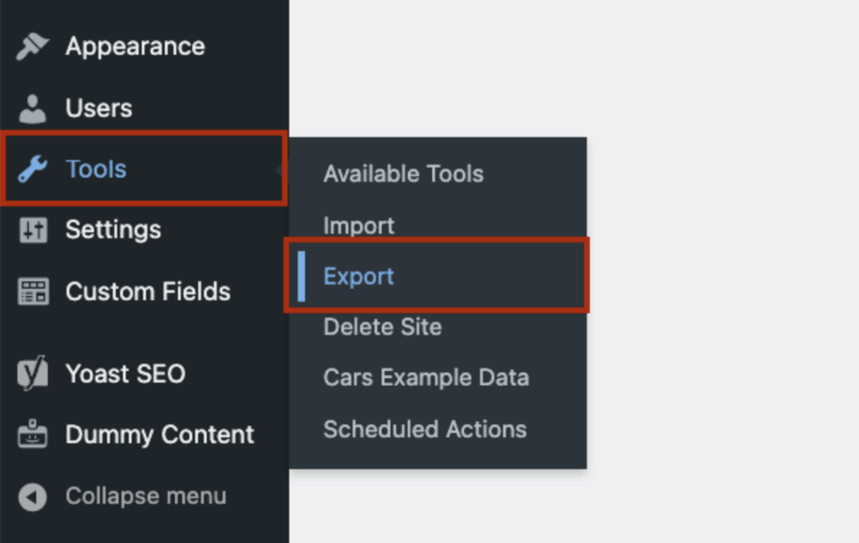This screenshot has width=859, height=543.
Task: Open the Dummy Content menu
Action: [x=159, y=435]
